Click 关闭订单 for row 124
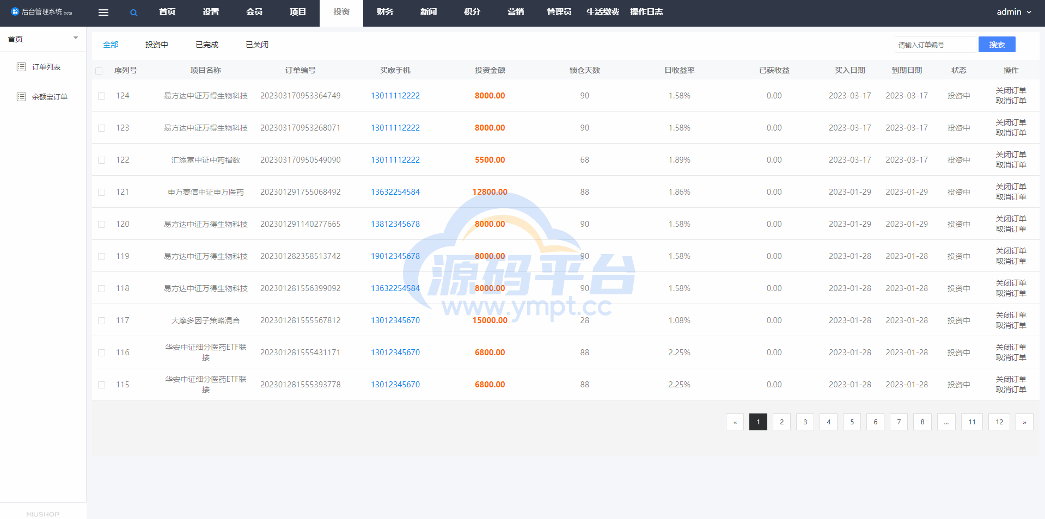The height and width of the screenshot is (519, 1045). (1011, 90)
